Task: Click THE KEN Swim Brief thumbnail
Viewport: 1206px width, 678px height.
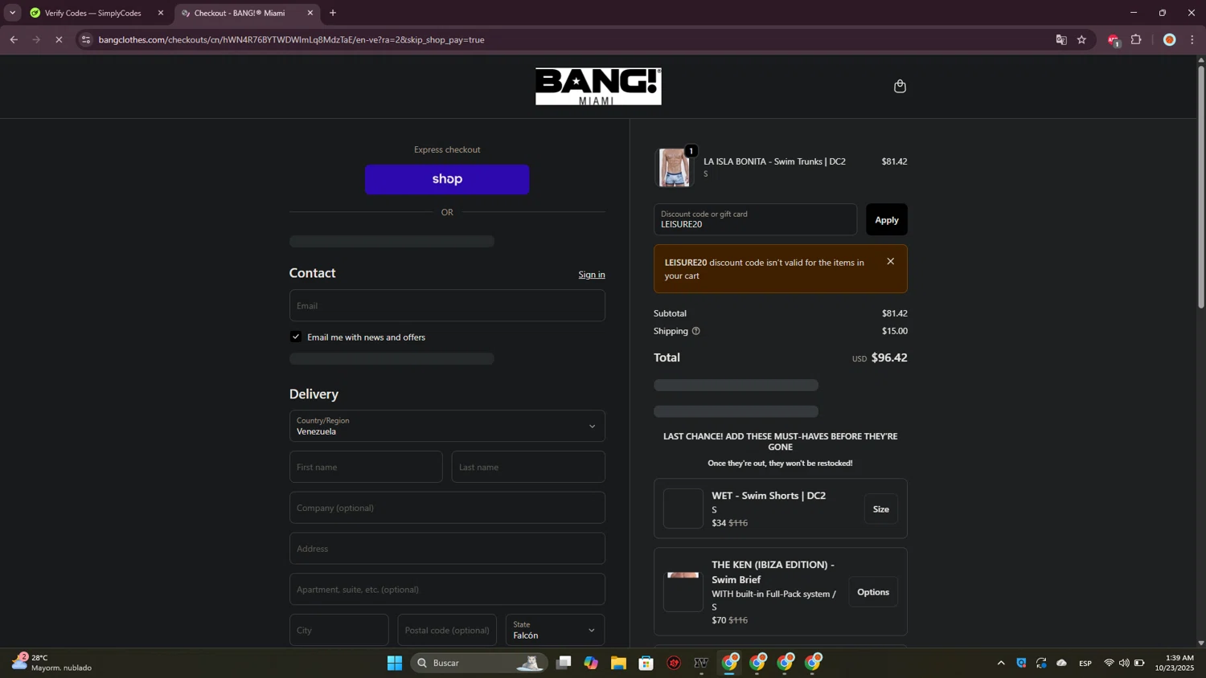Action: click(x=683, y=591)
